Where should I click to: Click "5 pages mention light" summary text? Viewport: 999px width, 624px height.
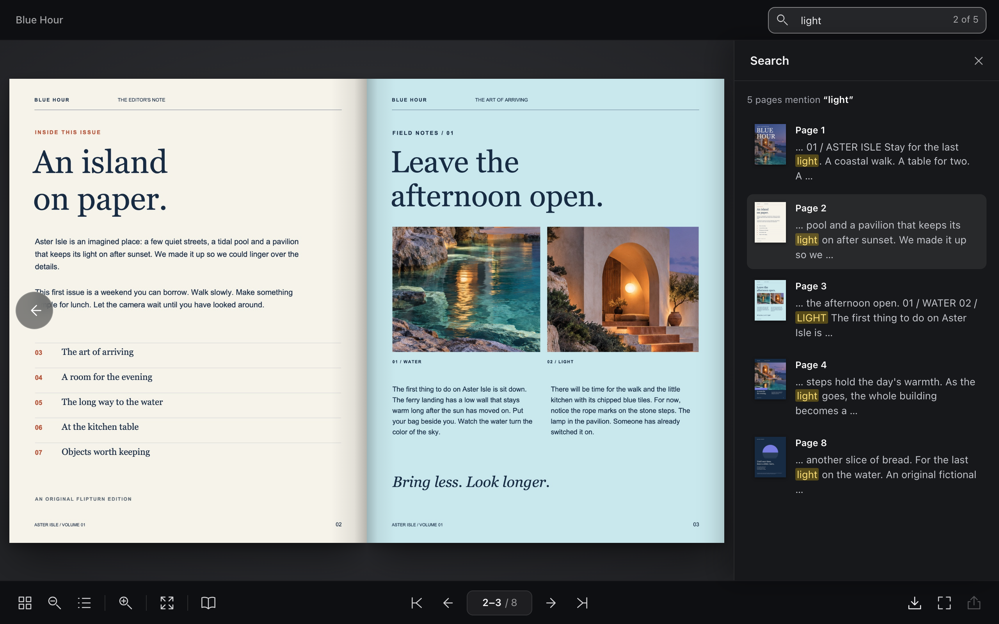click(x=800, y=100)
